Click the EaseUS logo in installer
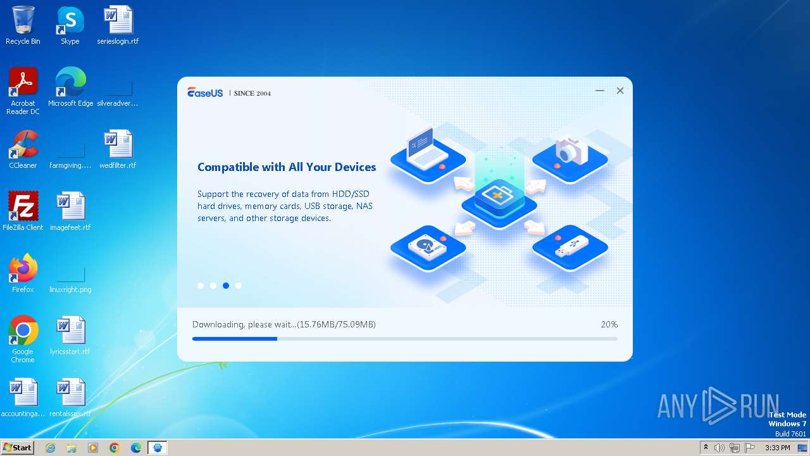 click(205, 93)
